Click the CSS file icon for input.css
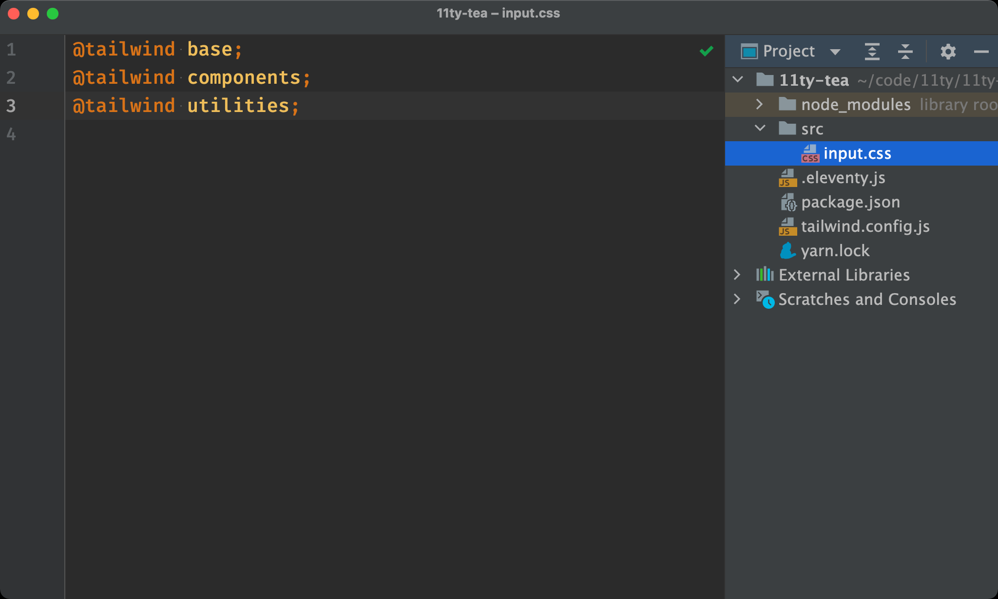This screenshot has width=998, height=599. pos(810,153)
